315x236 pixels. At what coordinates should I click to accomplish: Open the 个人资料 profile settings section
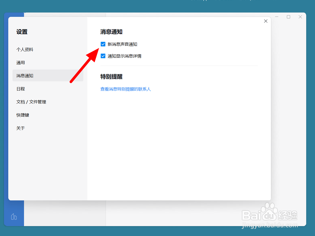coord(25,50)
